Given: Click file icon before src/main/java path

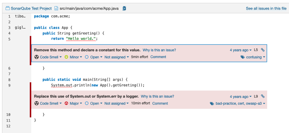Looking at the screenshot, I should coord(56,8).
